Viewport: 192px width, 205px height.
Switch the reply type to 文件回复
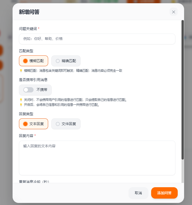point(66,124)
